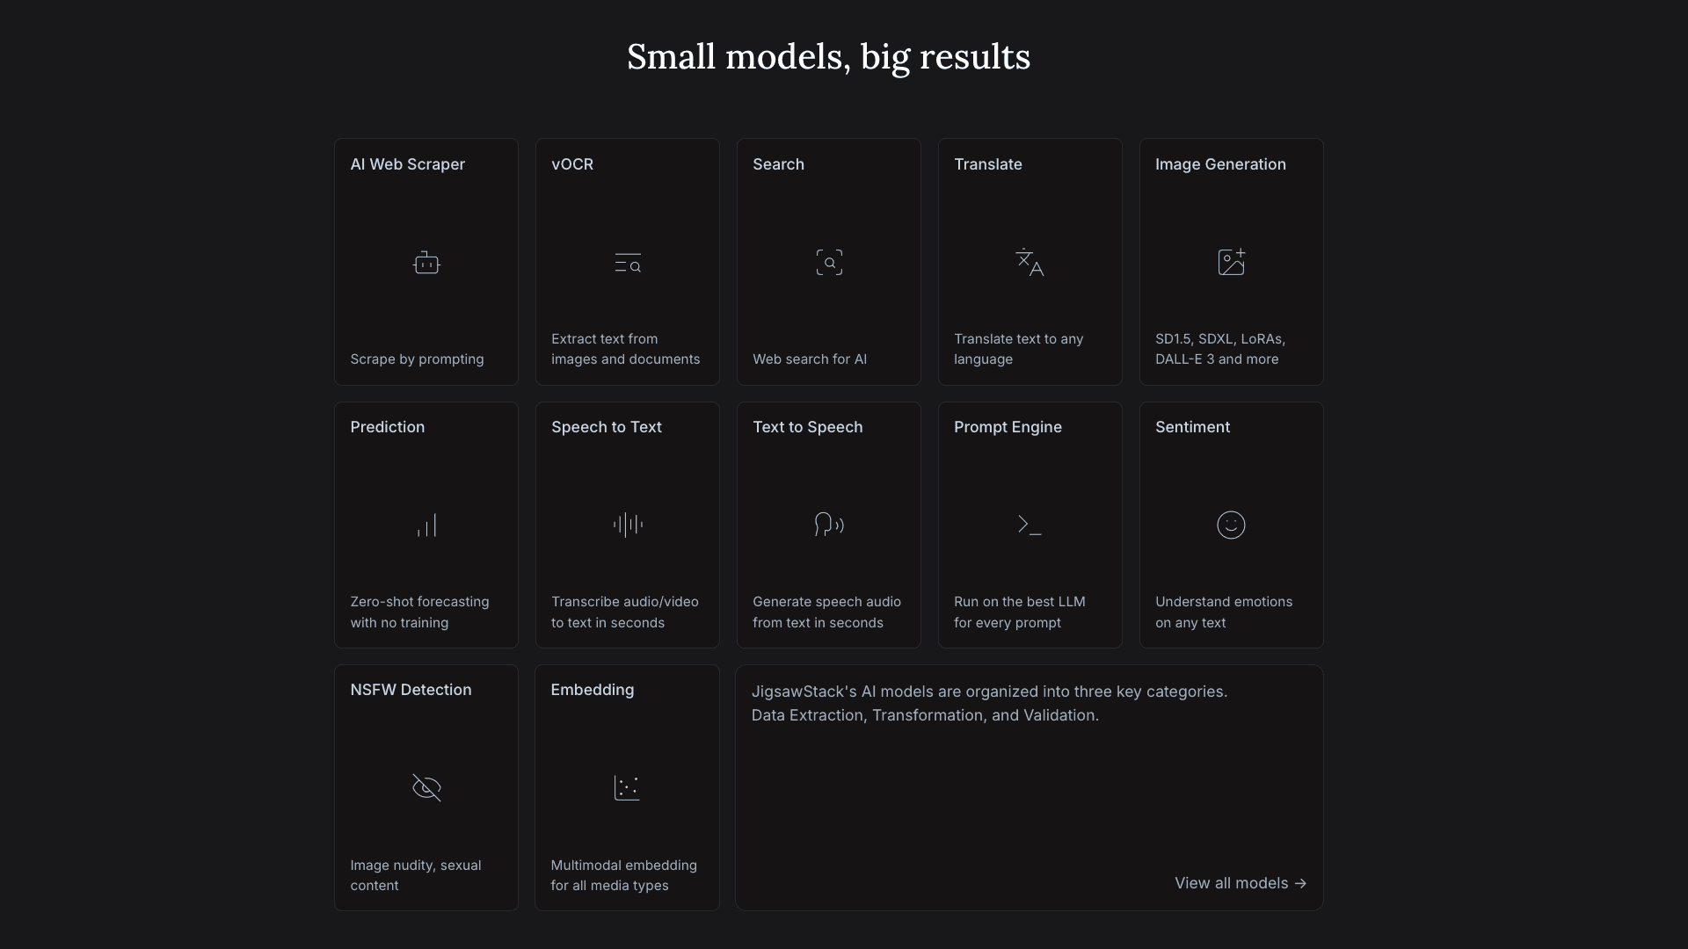Click the Prompt Engine terminal icon
1688x949 pixels.
tap(1030, 525)
